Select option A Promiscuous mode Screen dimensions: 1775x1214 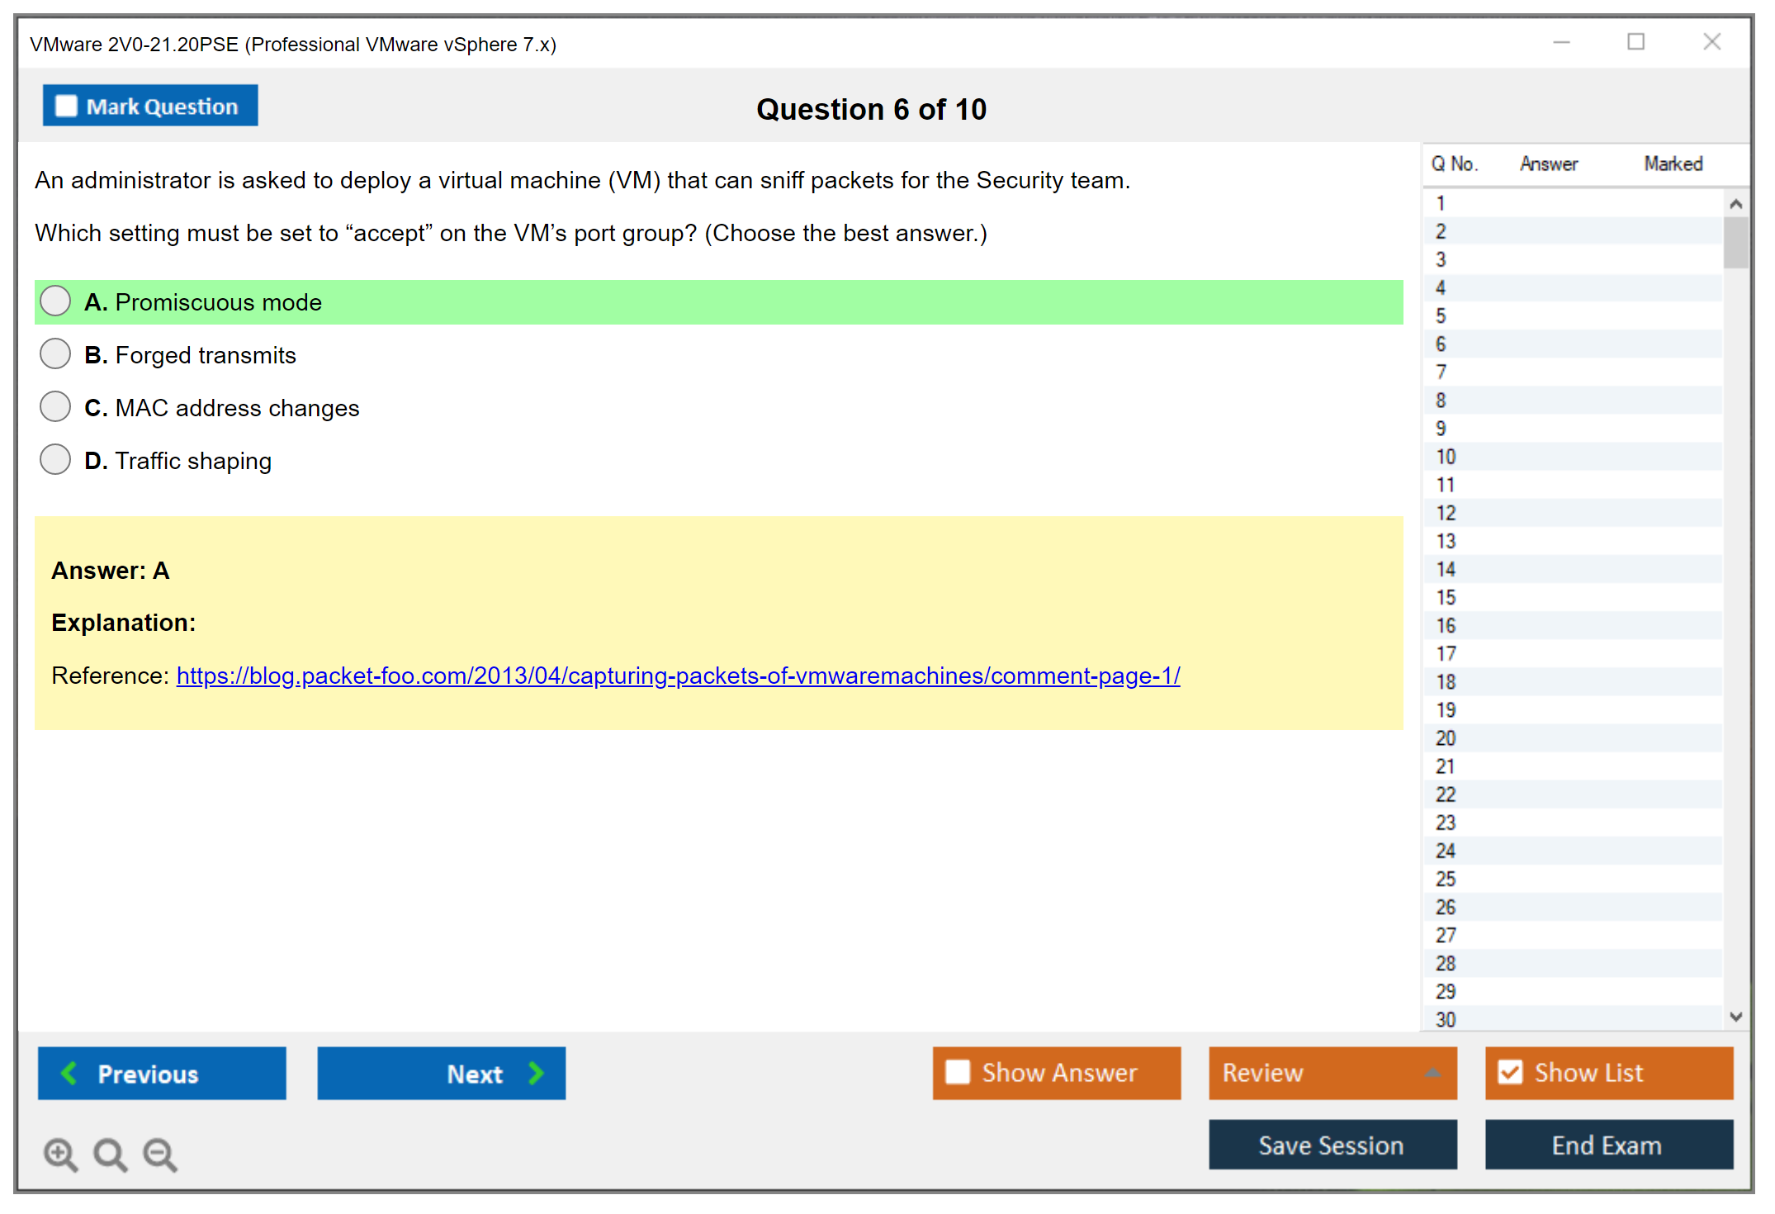pyautogui.click(x=55, y=301)
